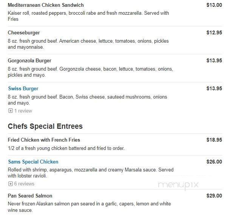Click the $12.95 Cheeseburger price
Screen dimensions: 246x216
tap(214, 33)
